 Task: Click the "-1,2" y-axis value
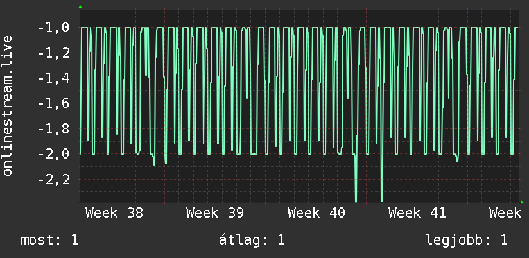click(x=54, y=53)
